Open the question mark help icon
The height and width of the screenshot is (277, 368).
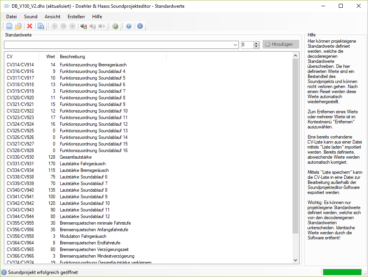point(129,26)
